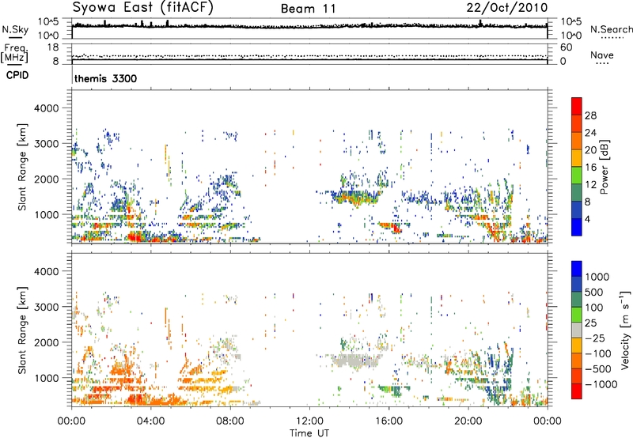This screenshot has height=438, width=633.
Task: Click the '04:00' time axis tick label
Action: coord(151,421)
